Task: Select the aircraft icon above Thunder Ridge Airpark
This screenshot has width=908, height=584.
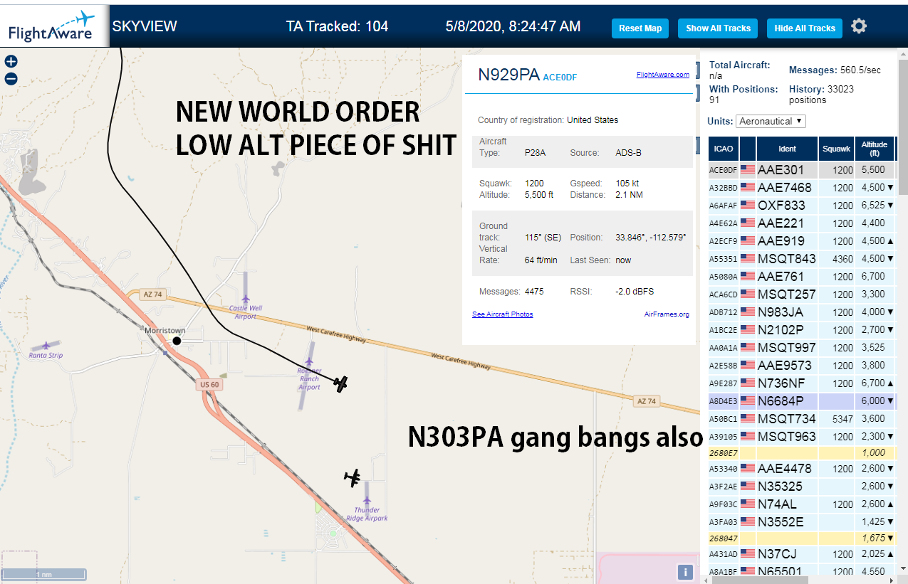Action: [x=353, y=478]
